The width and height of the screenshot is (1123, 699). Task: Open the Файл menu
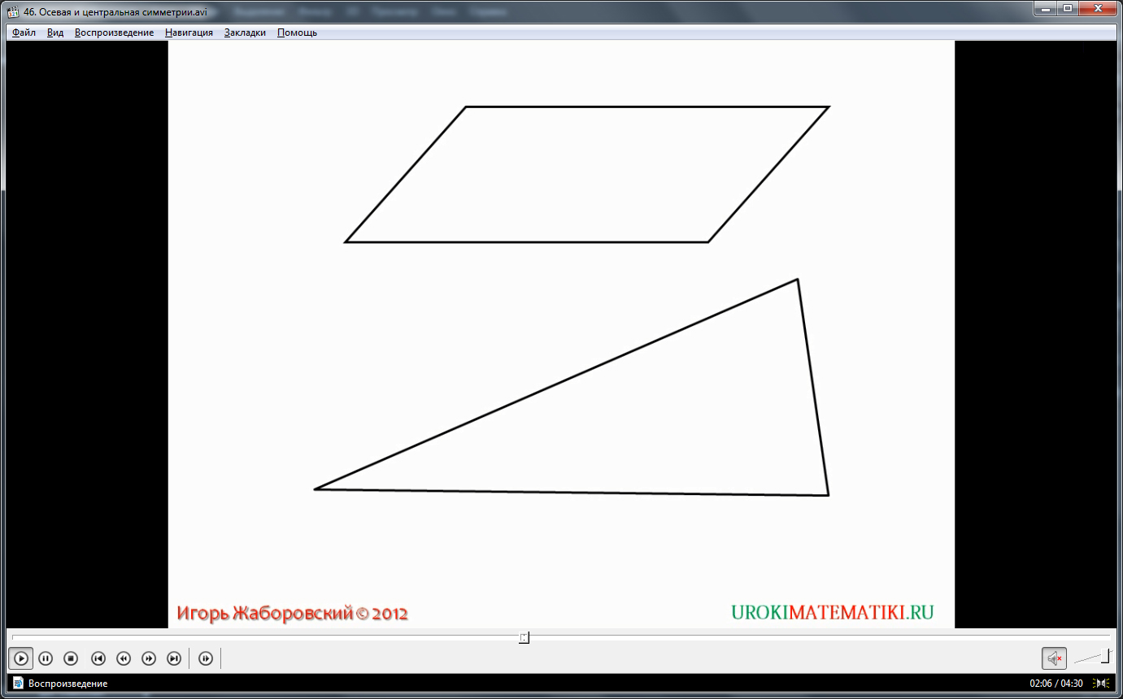point(24,33)
